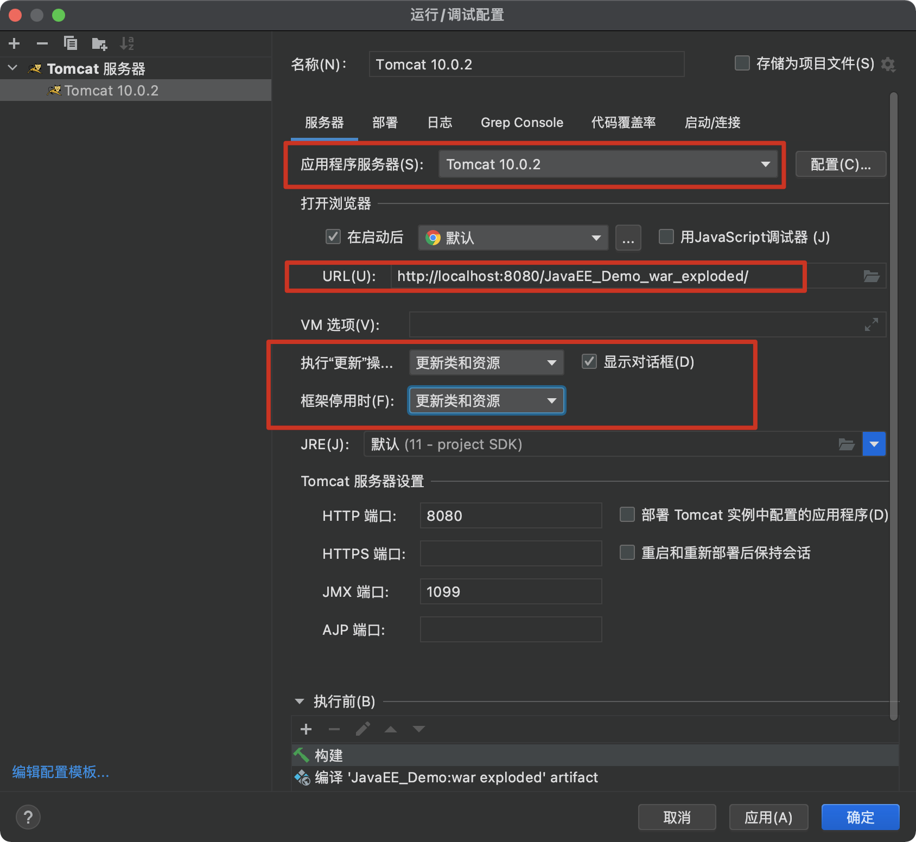Uncheck 在启动后 open browser option
916x842 pixels.
(333, 237)
